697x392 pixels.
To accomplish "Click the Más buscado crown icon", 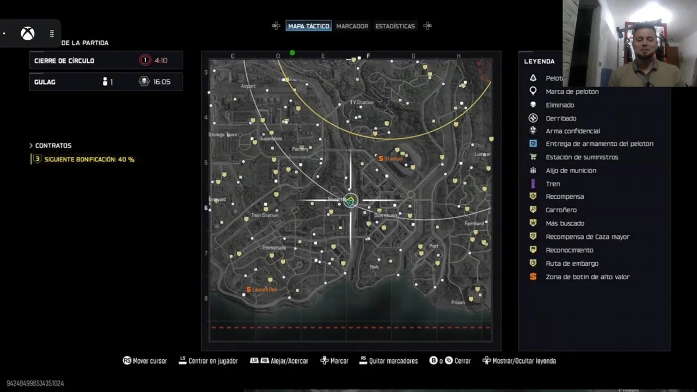I will tap(533, 223).
